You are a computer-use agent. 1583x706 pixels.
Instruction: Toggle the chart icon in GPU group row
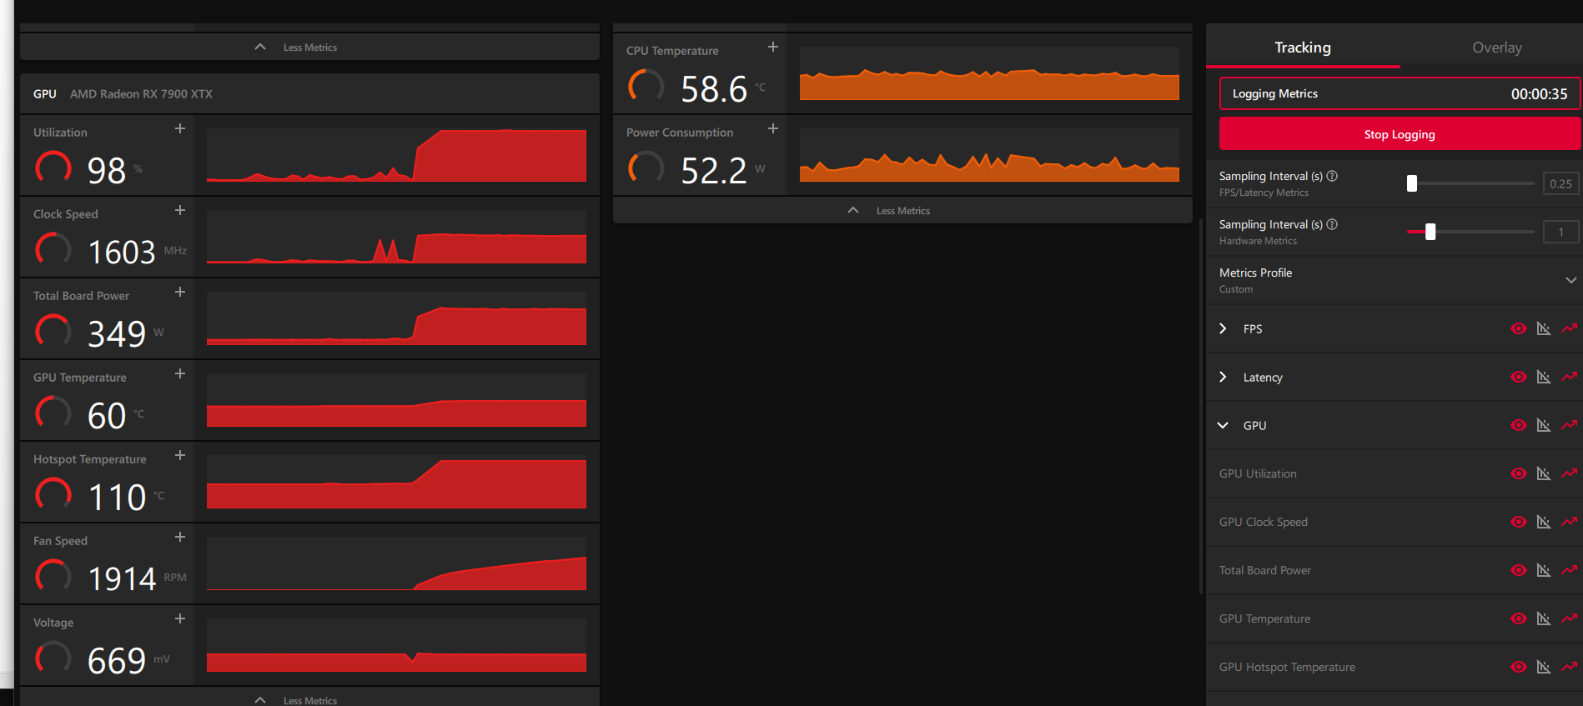coord(1544,425)
